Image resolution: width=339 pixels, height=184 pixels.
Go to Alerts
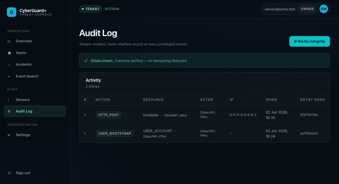click(35, 53)
